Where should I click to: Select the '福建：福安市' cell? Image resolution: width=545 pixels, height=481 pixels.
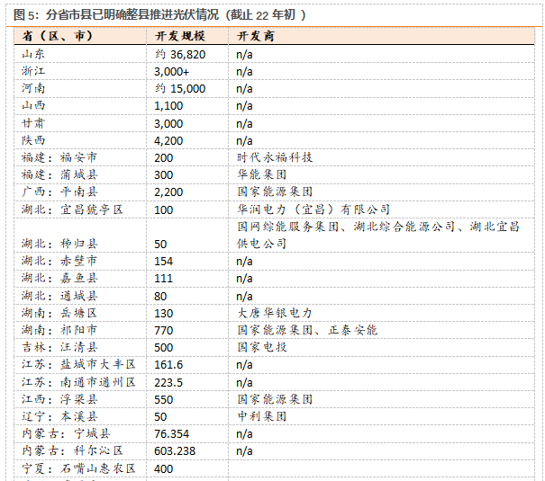[x=59, y=157]
